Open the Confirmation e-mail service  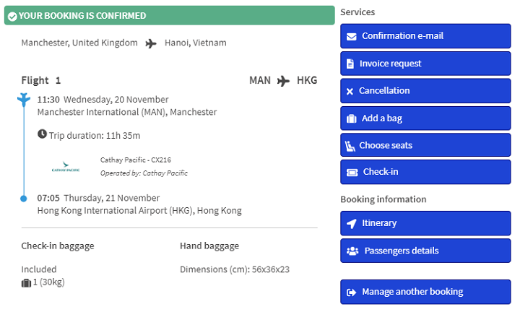pos(425,36)
